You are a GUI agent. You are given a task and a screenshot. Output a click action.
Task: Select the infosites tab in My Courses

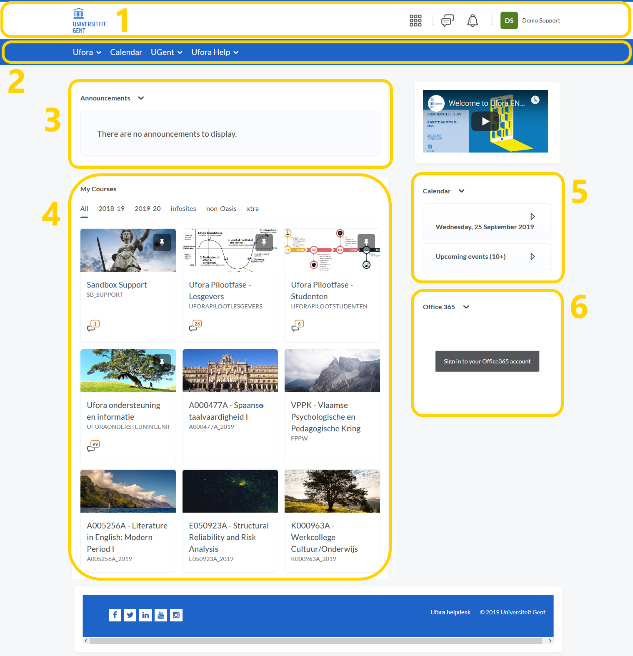point(183,209)
